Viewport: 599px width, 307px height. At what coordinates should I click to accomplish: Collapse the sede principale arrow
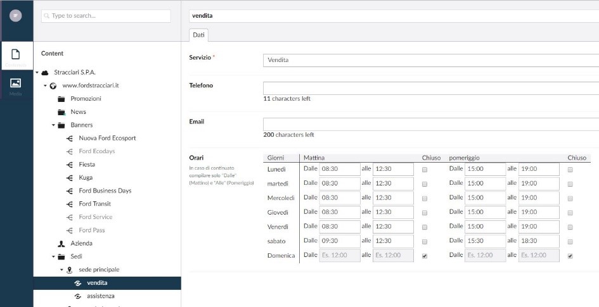[61, 270]
